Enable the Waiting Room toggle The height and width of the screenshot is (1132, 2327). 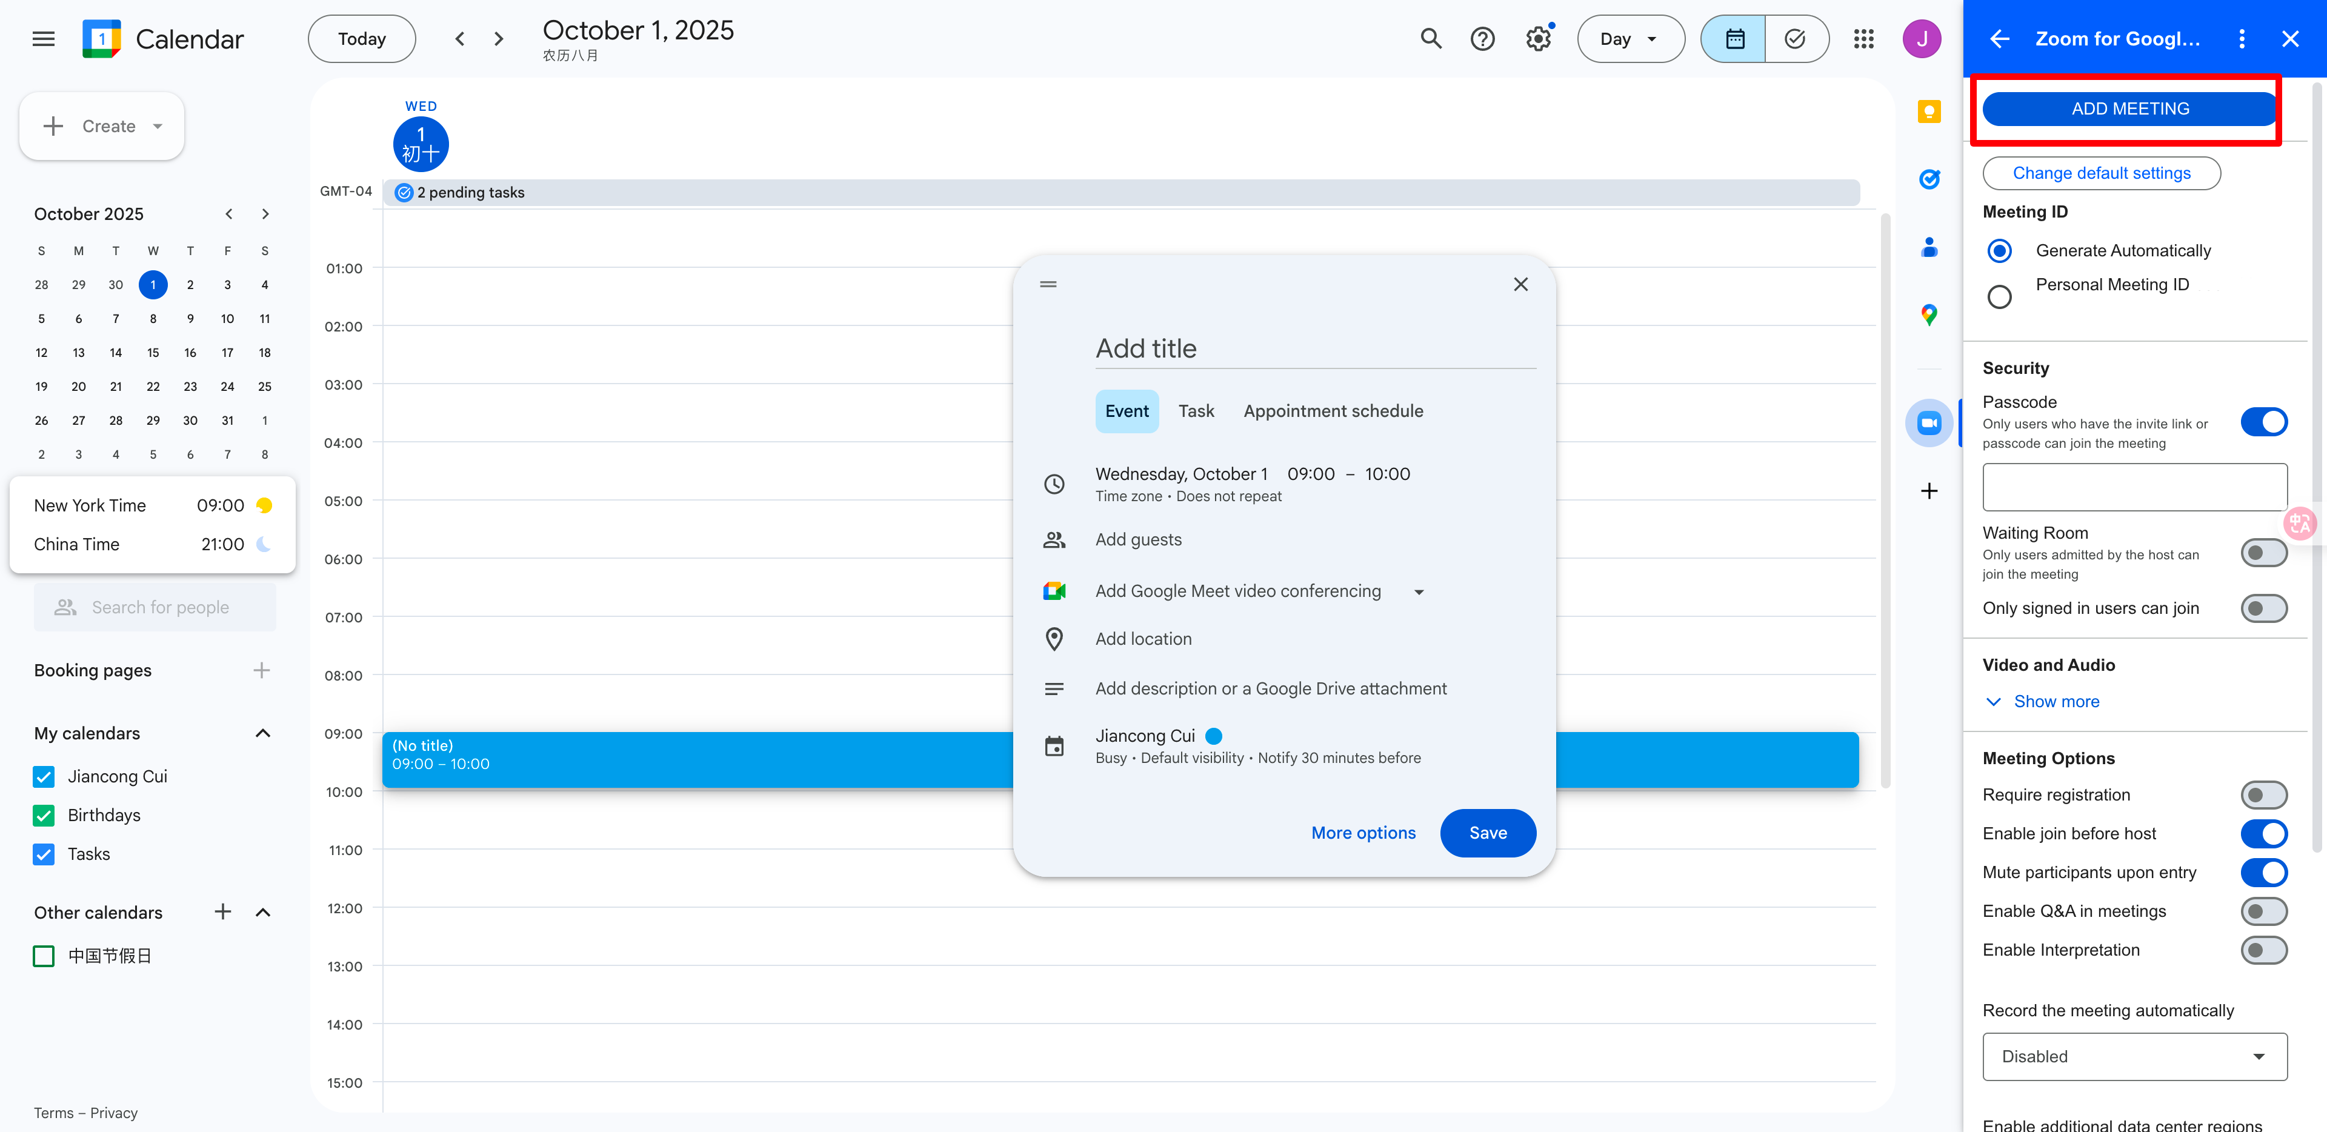(2263, 553)
